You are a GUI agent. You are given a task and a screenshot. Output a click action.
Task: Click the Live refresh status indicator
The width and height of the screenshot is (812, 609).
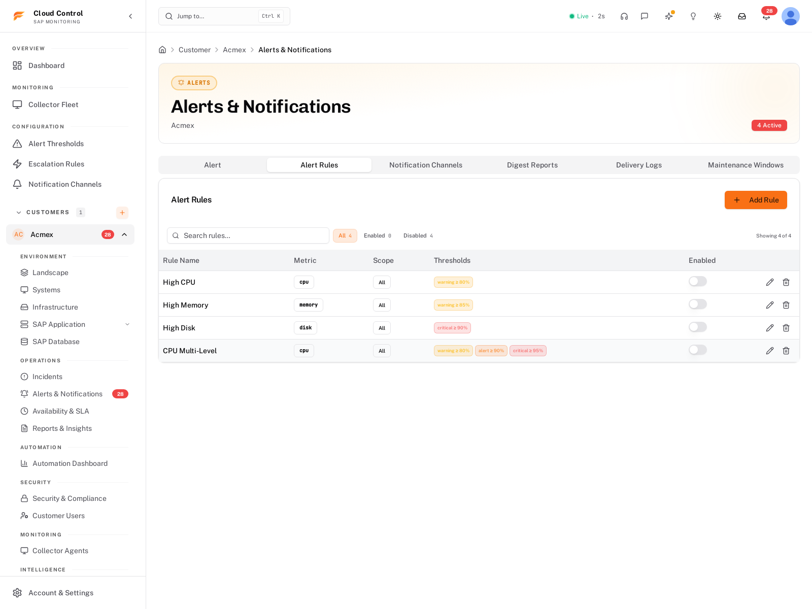[x=587, y=16]
